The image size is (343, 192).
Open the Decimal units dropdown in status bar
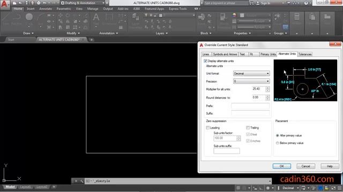coord(290,188)
